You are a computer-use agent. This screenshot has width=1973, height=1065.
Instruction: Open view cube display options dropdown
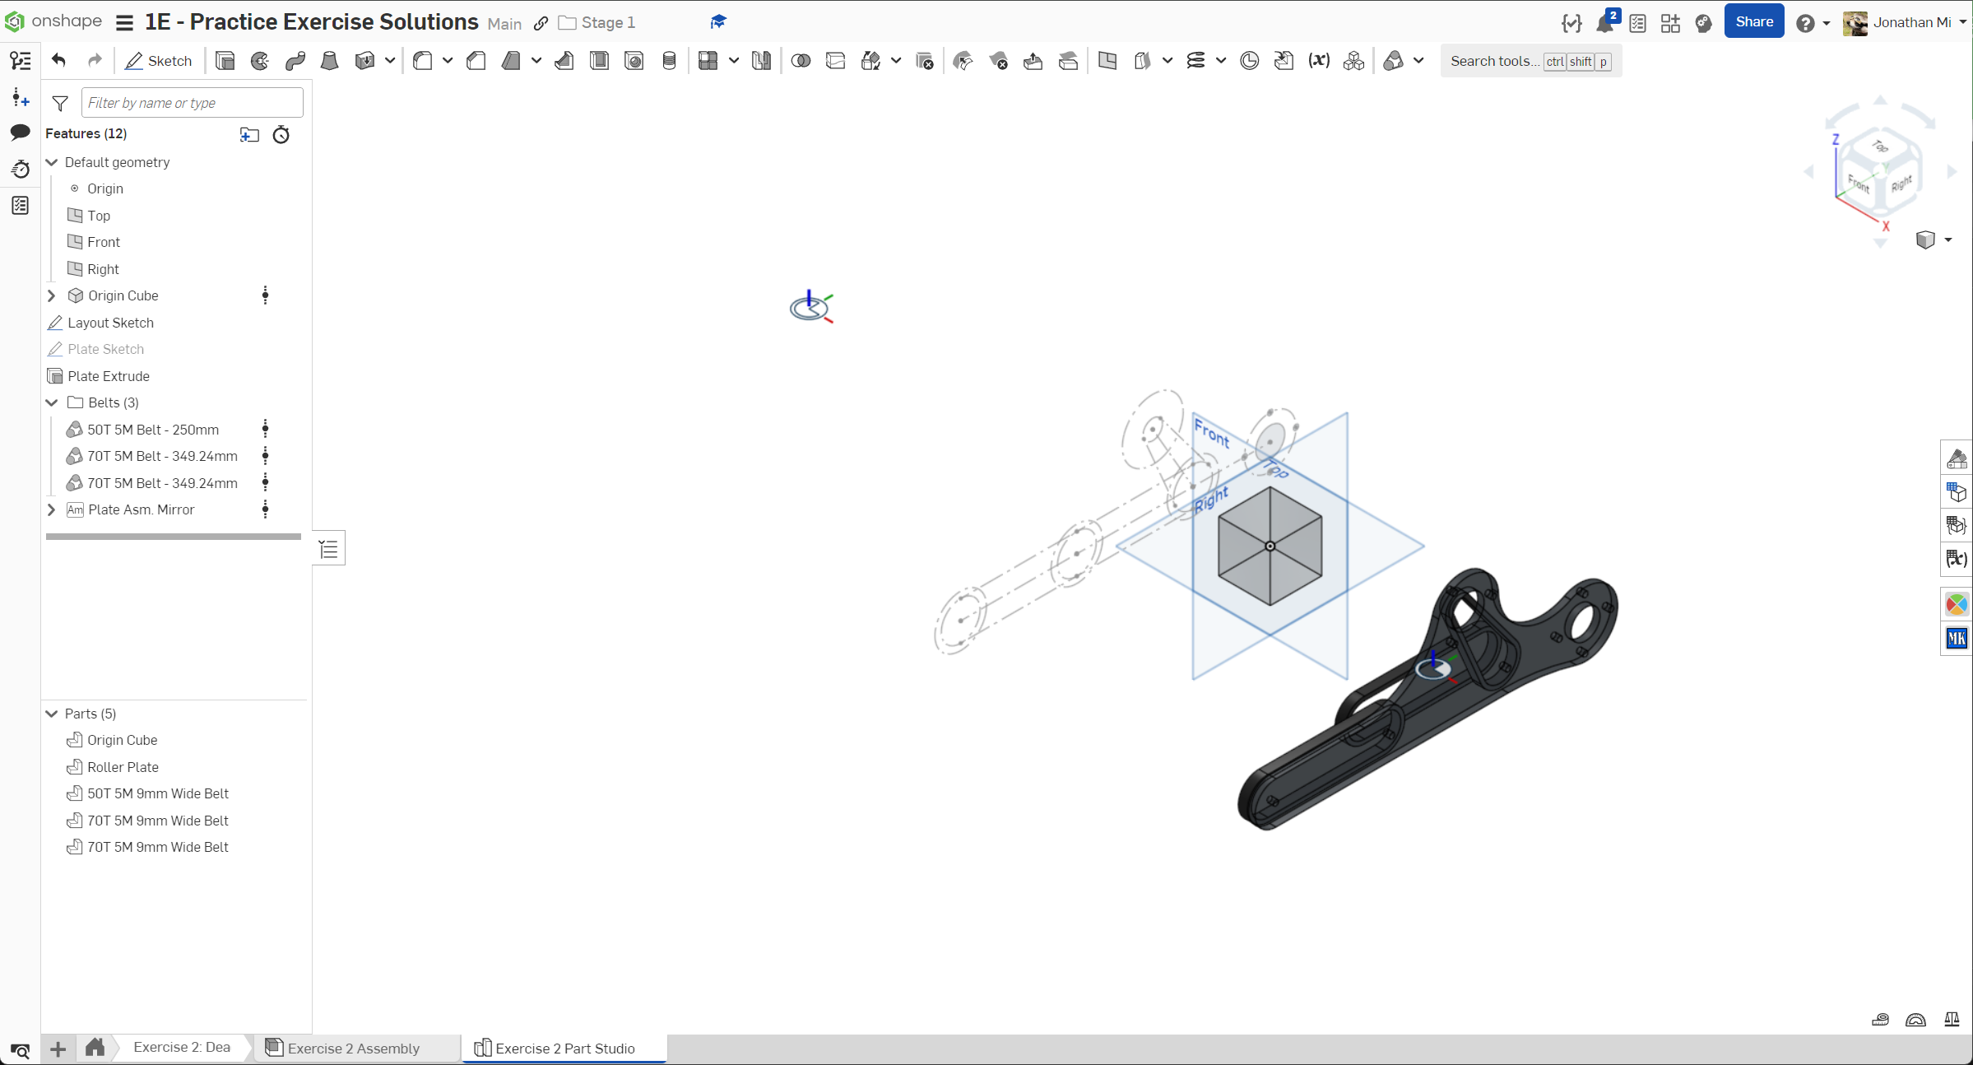1947,240
